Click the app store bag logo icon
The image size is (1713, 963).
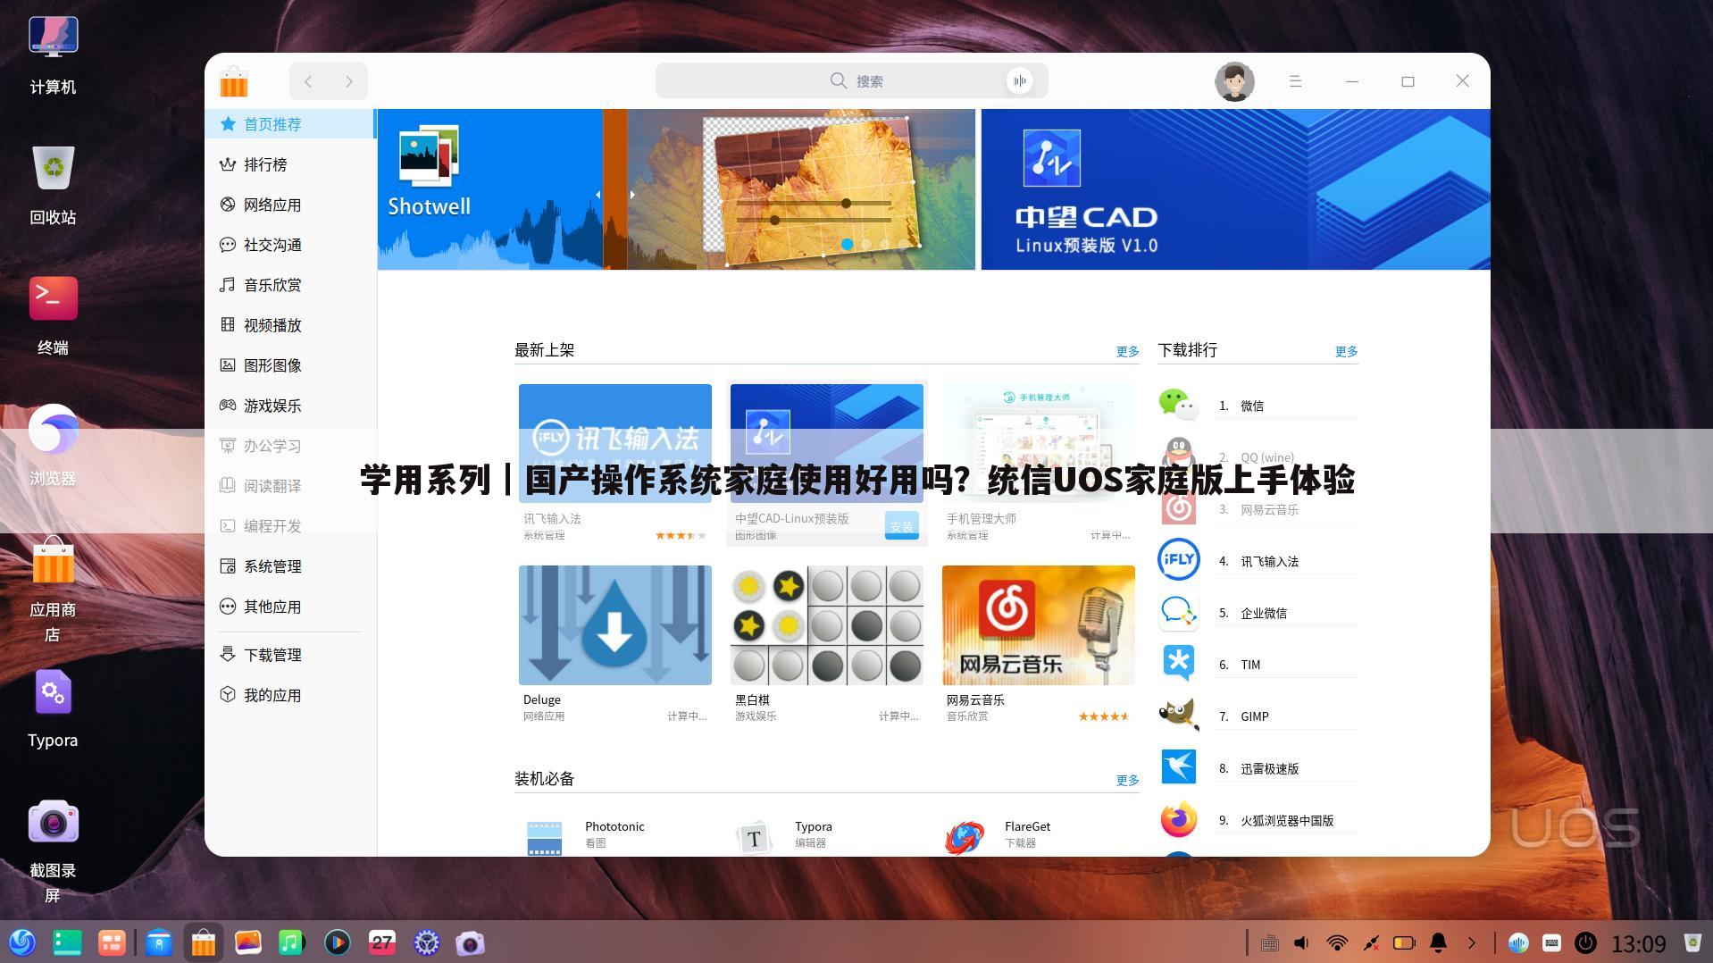[x=234, y=81]
